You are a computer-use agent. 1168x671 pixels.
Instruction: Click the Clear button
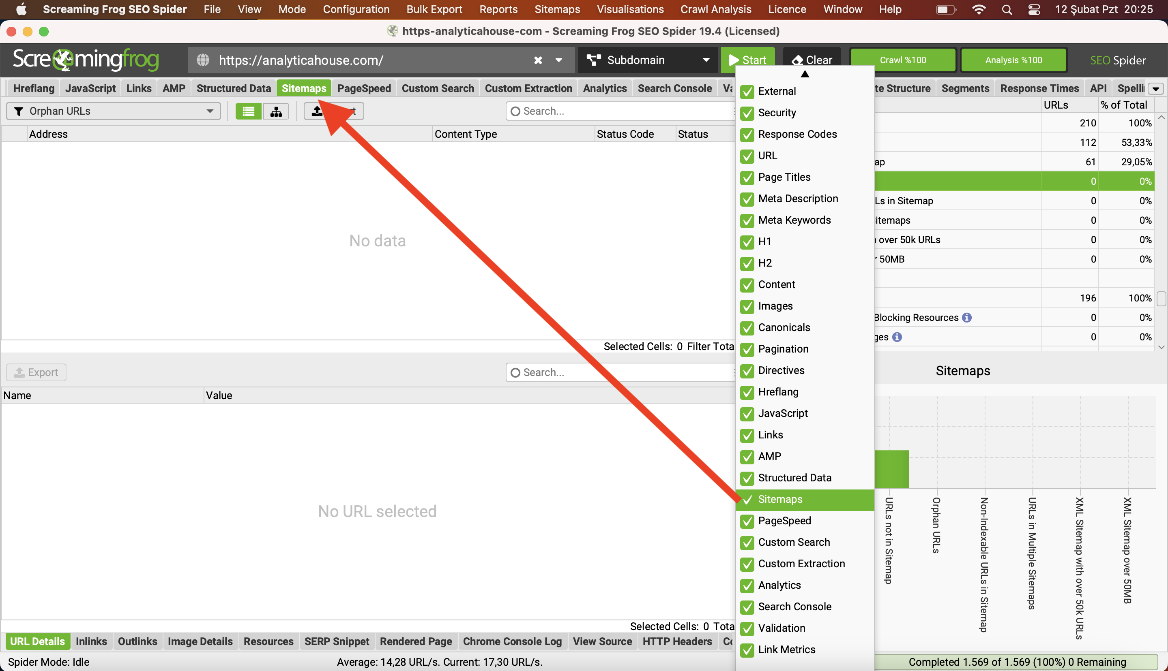coord(812,60)
